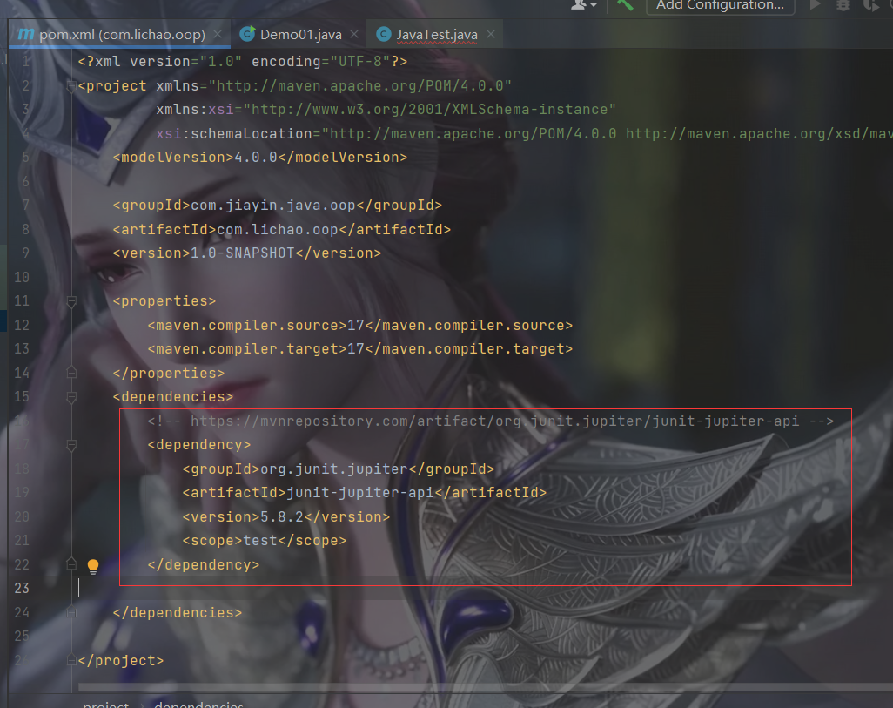Click the maven.compiler.source 17 line
Viewport: 893px width, 708px height.
tap(360, 326)
